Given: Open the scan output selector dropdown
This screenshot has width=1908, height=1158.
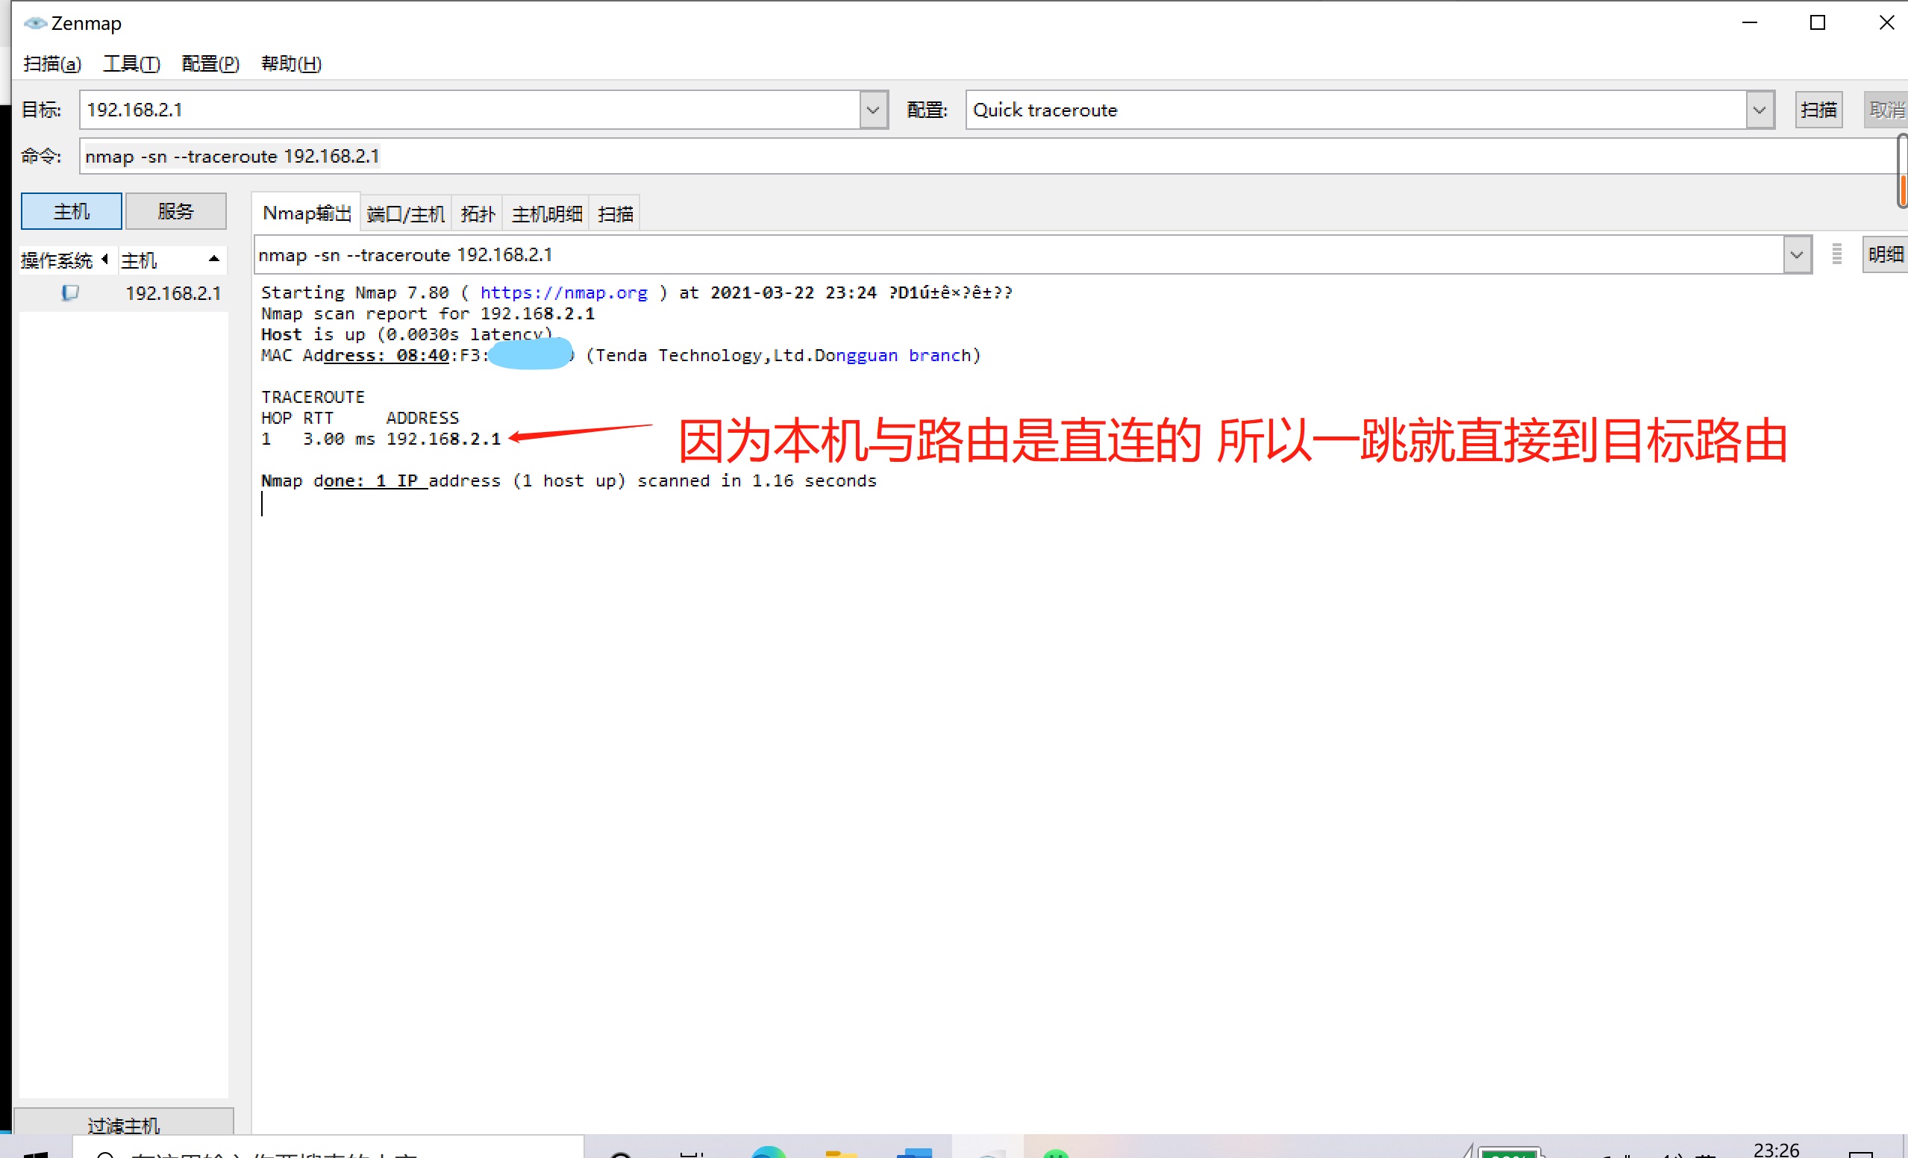Looking at the screenshot, I should coord(1797,254).
